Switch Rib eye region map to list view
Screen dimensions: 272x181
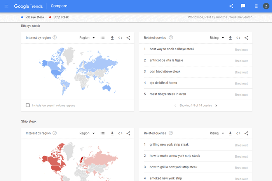pyautogui.click(x=103, y=38)
